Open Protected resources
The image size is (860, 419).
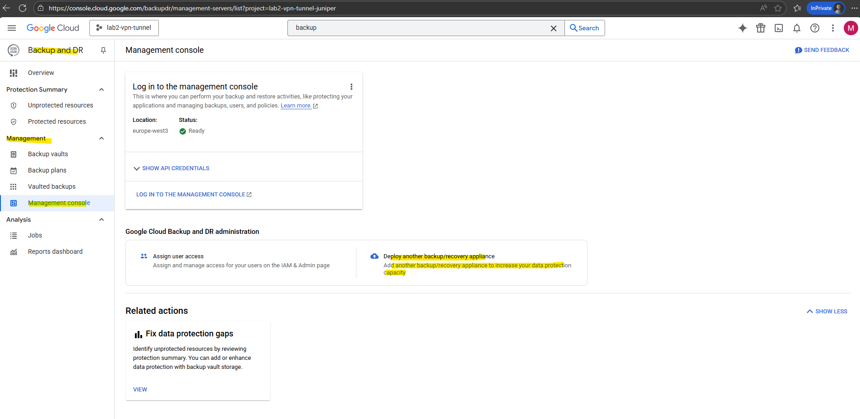coord(57,121)
